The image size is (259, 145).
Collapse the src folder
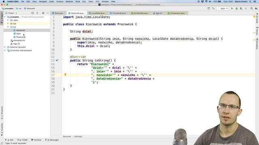[x=8, y=27]
